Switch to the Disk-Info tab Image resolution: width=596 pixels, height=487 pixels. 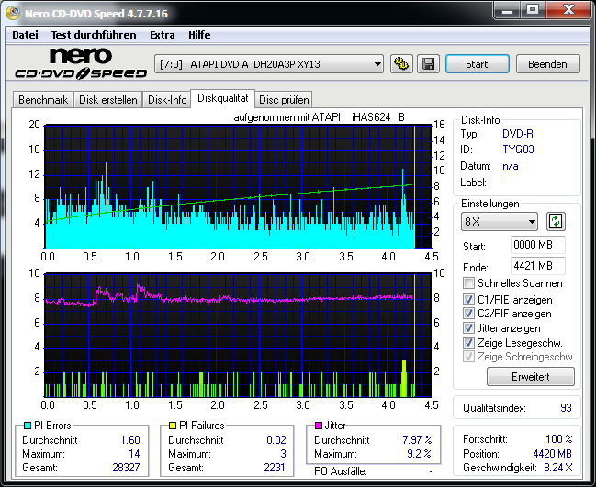click(x=167, y=100)
